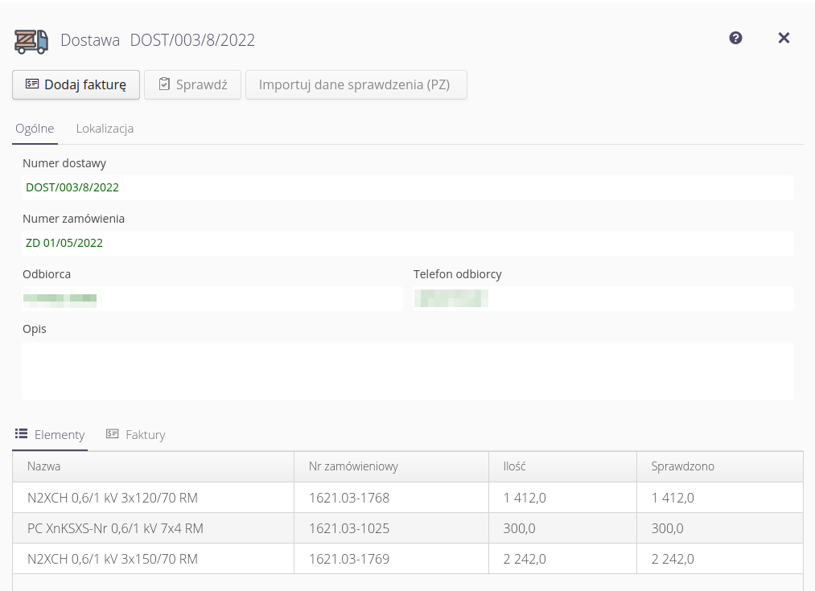The width and height of the screenshot is (815, 591).
Task: Close the delivery dialog with X
Action: tap(784, 38)
